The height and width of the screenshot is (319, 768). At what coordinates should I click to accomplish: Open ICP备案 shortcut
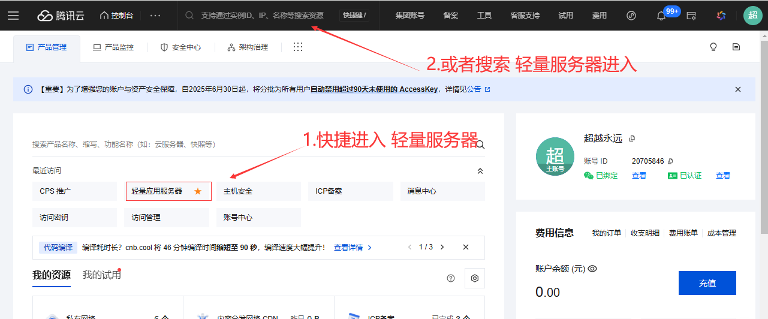351,191
